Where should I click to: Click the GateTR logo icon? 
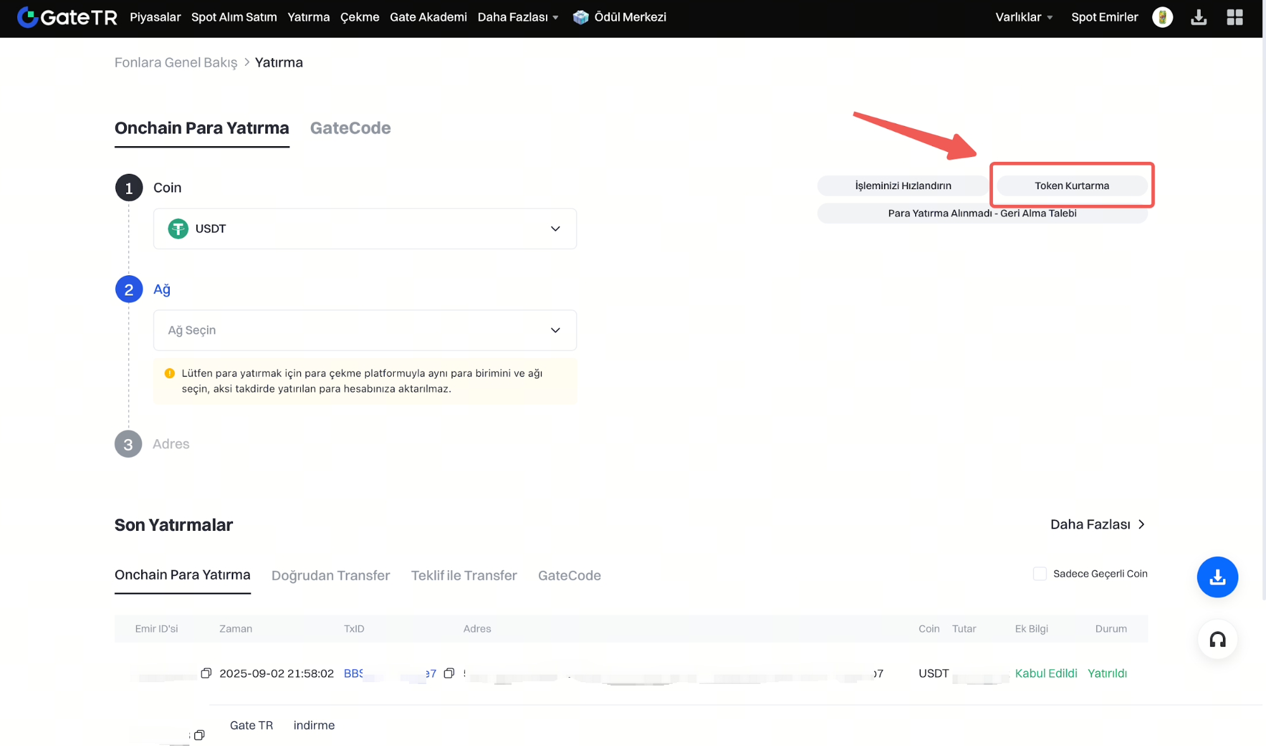28,17
